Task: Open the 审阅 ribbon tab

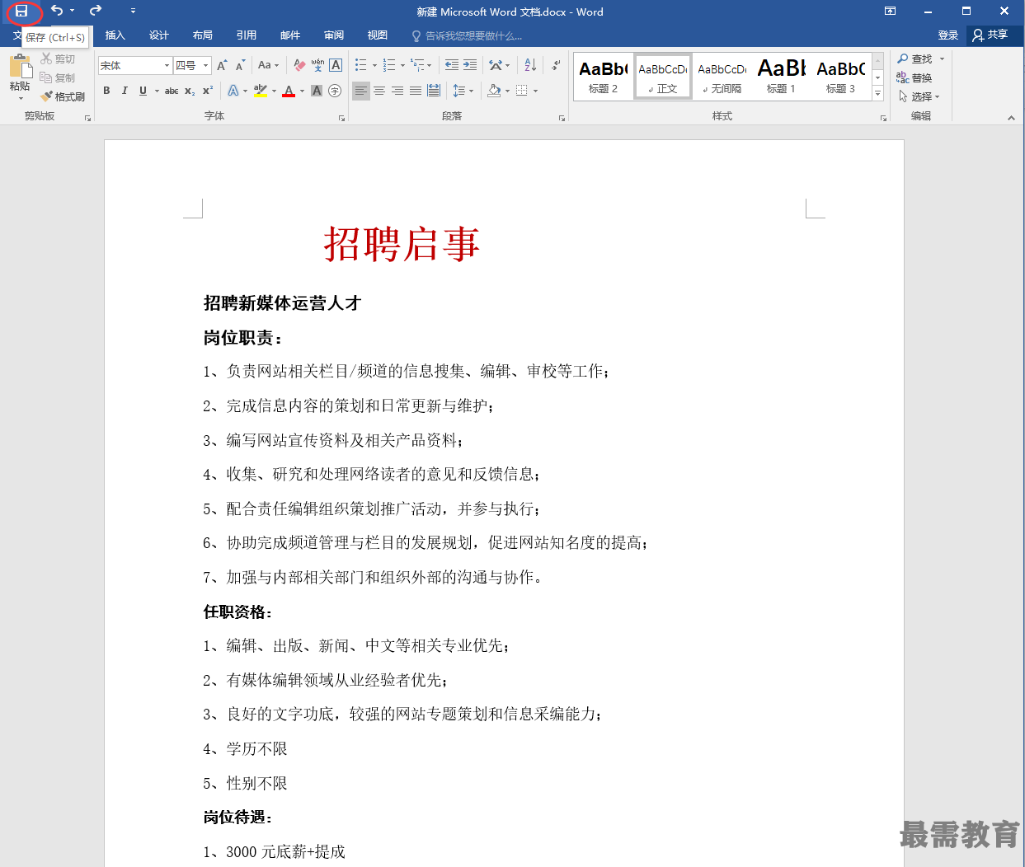Action: point(333,35)
